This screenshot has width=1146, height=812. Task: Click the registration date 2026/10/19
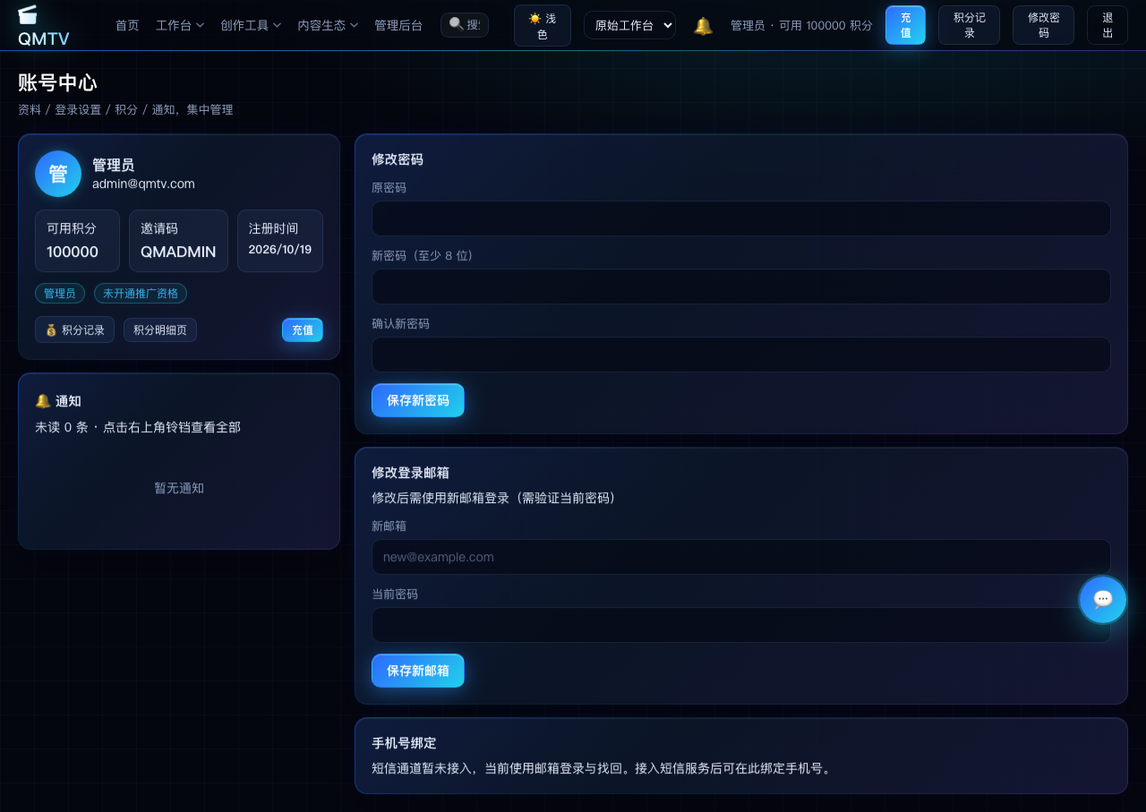280,250
